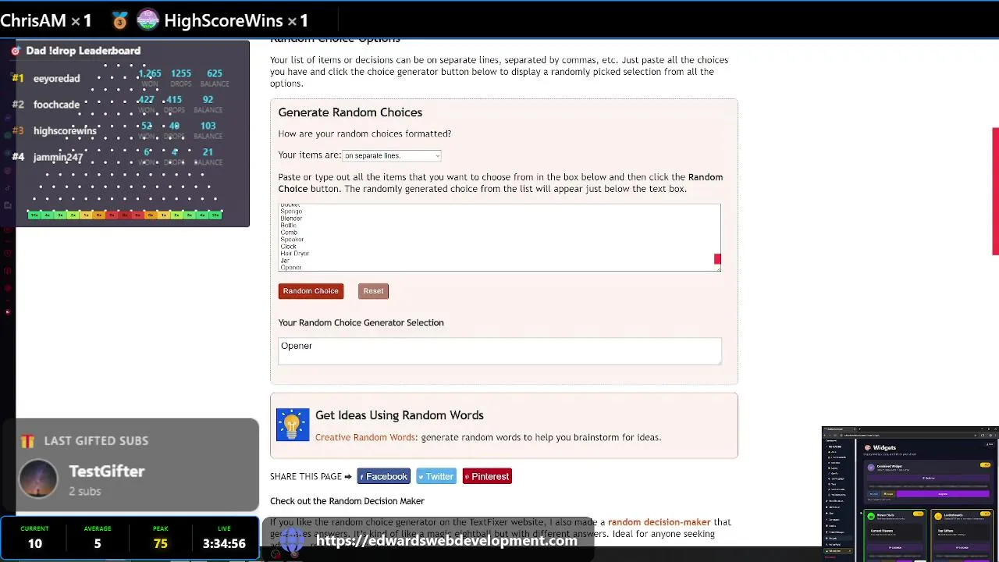Select the highscorewins leaderboard row
This screenshot has width=999, height=562.
tap(119, 130)
